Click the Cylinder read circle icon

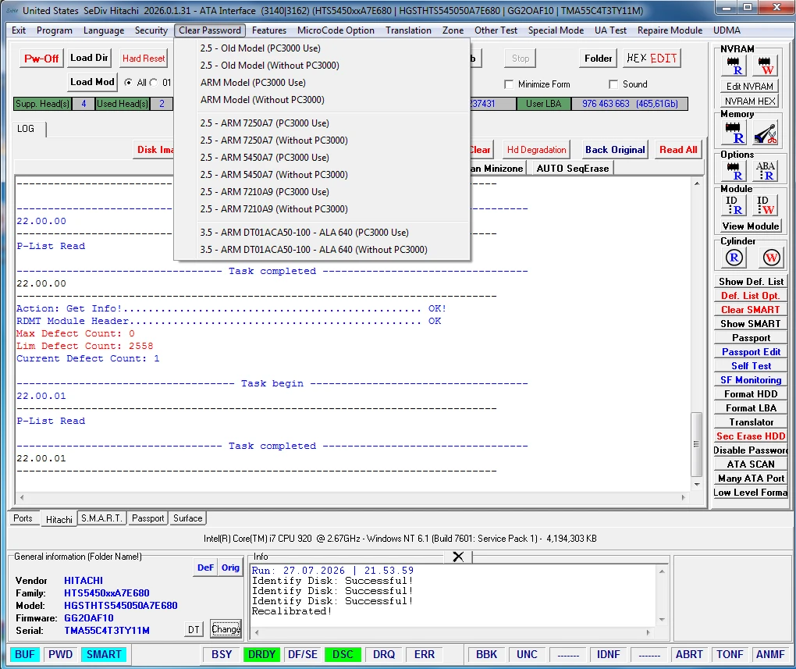tap(734, 258)
